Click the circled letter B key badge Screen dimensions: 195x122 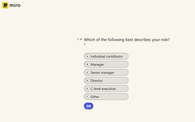point(87,64)
